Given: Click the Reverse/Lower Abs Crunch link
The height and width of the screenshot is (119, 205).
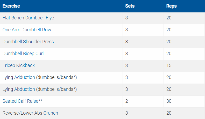Looking at the screenshot, I should click(x=30, y=113).
